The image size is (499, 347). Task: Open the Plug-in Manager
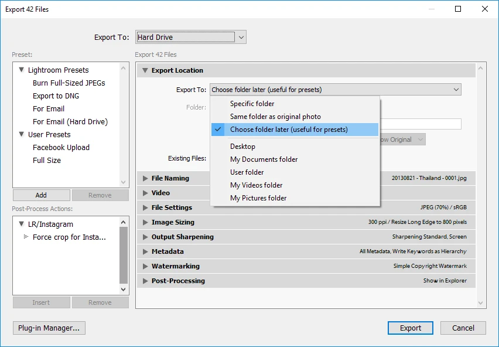(49, 328)
